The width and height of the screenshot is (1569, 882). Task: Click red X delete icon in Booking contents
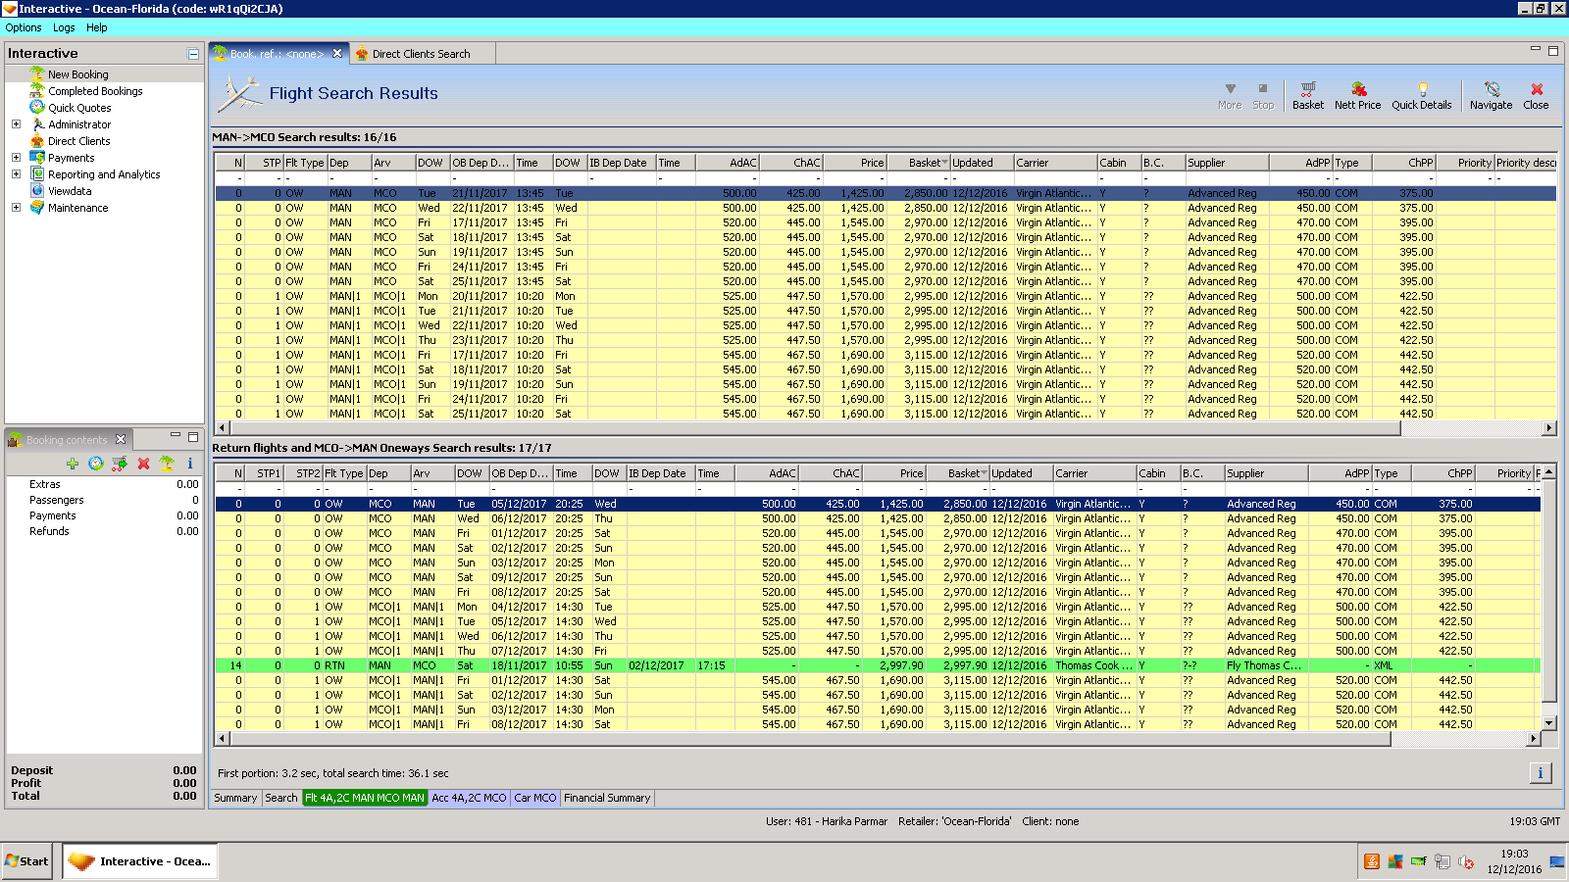pyautogui.click(x=143, y=464)
